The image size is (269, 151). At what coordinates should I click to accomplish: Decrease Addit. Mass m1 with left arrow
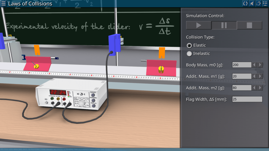click(254, 76)
